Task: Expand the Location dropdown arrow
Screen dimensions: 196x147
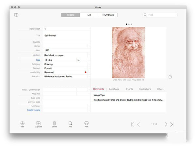Action: 89,76
